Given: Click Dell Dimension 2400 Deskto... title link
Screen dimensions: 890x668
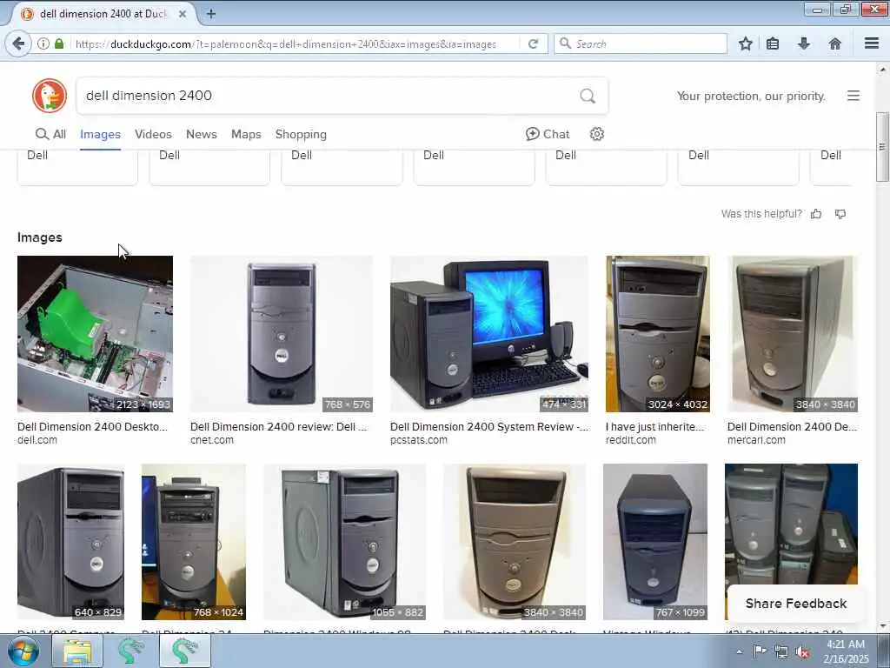Looking at the screenshot, I should (x=92, y=426).
